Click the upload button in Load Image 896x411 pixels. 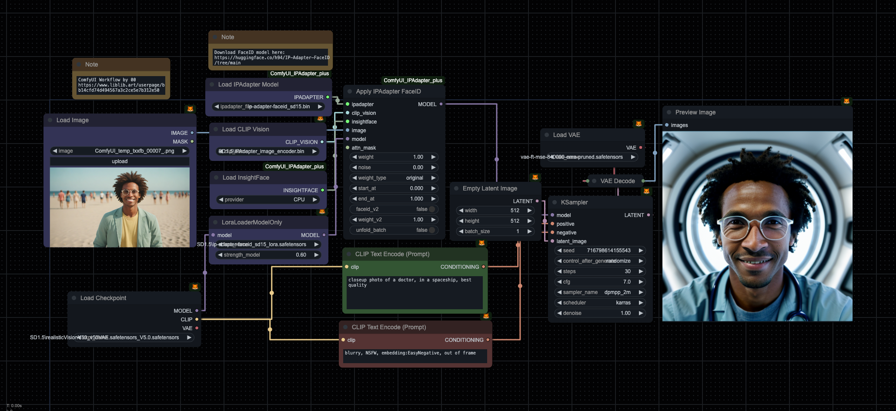[120, 161]
